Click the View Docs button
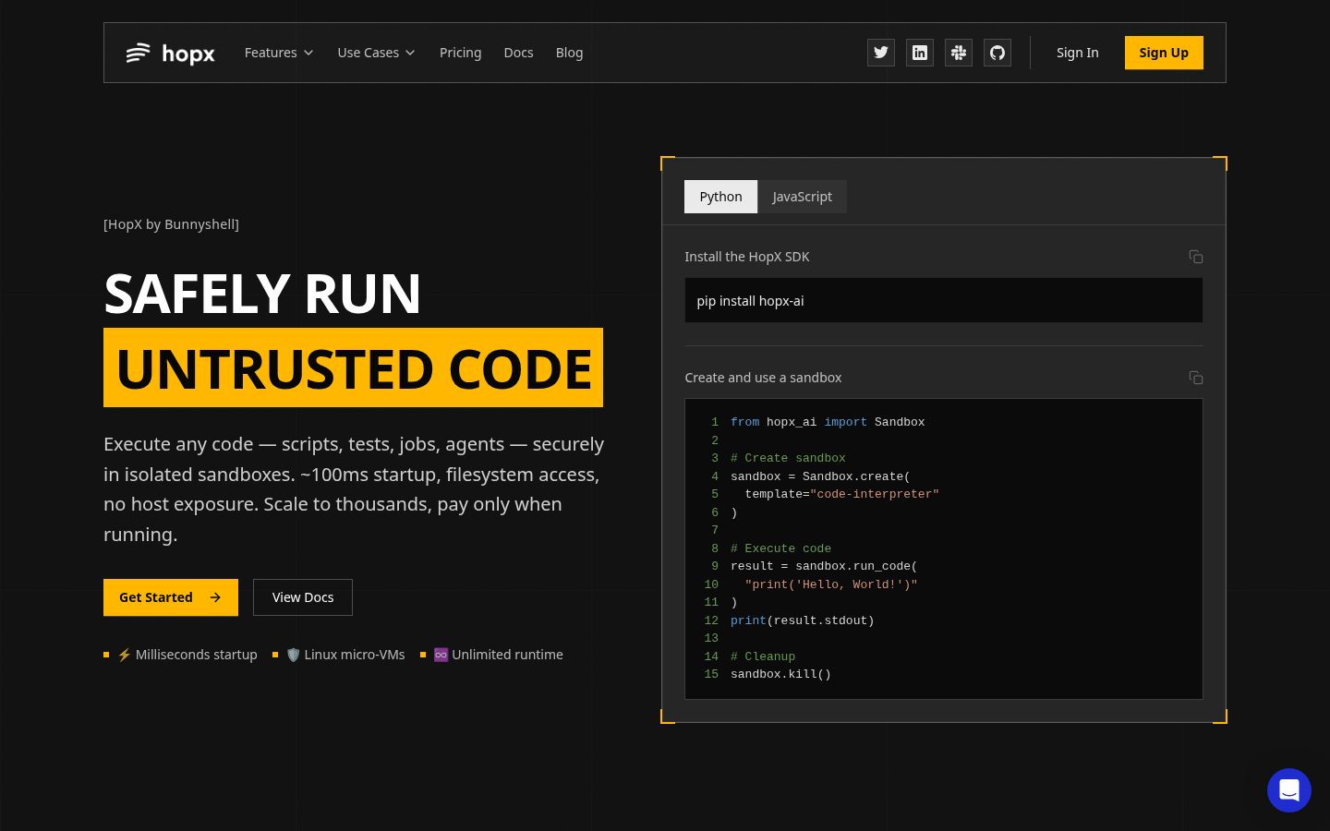This screenshot has width=1330, height=831. point(303,597)
